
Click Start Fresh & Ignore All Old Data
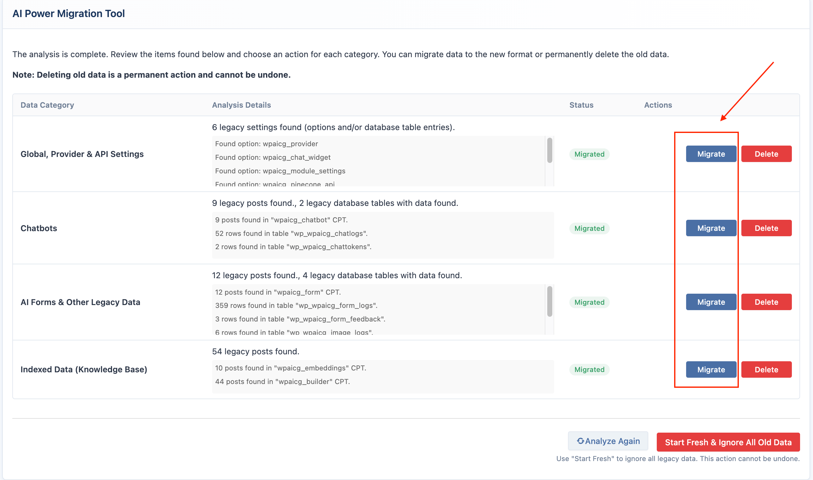(728, 442)
